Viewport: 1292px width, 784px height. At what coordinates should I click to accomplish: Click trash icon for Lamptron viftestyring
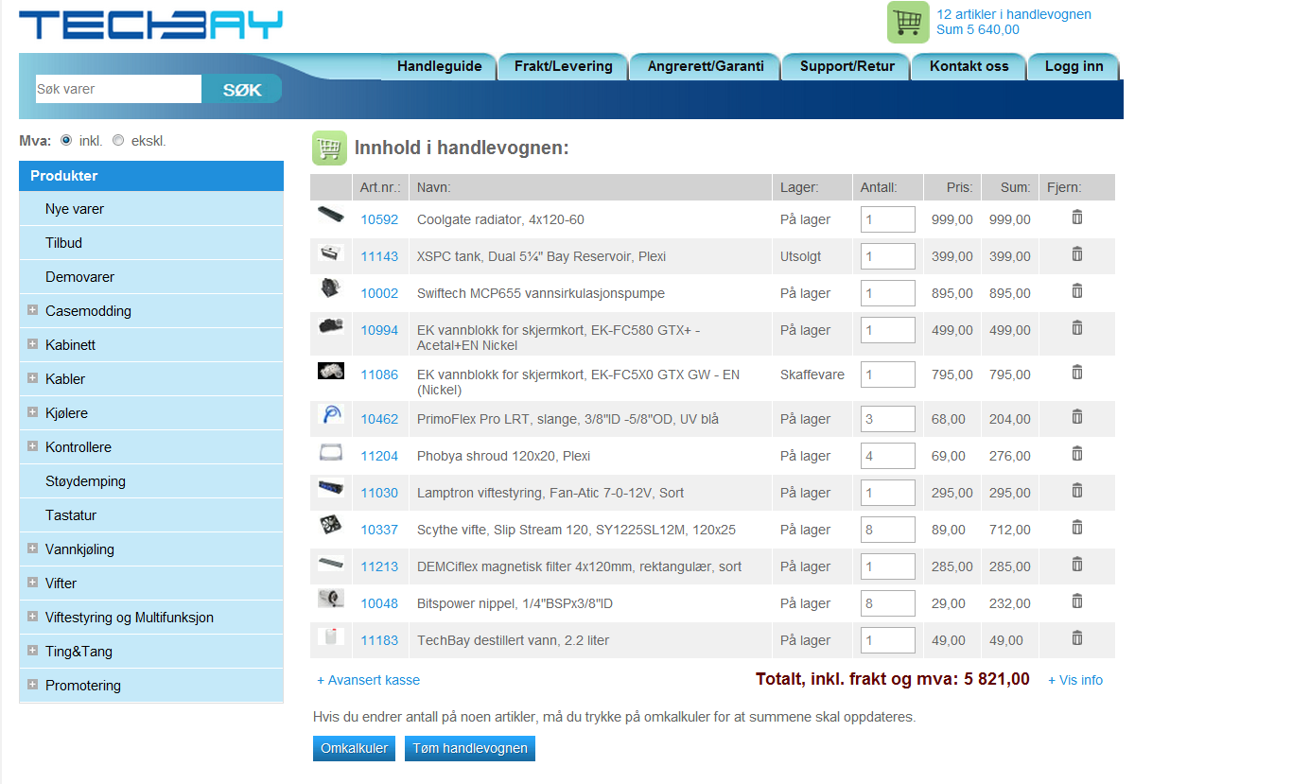1076,491
